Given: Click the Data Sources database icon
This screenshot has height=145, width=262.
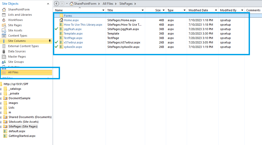Looking at the screenshot, I should pos(4,51).
